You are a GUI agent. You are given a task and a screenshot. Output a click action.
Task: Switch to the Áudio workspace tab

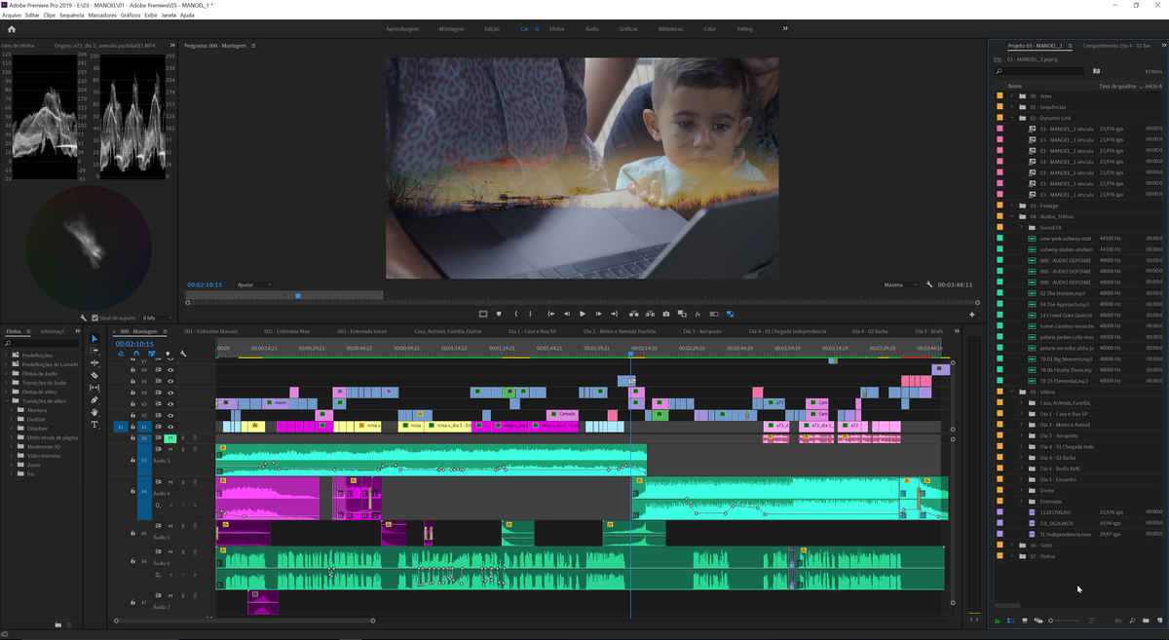591,29
